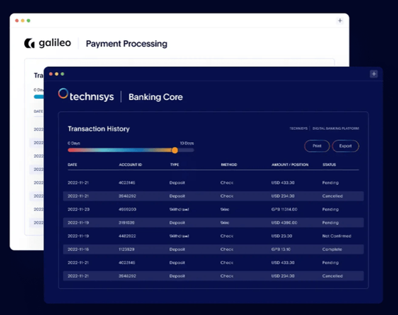Click the "Payment Processing" title in the Galileo window
The image size is (398, 315).
[x=126, y=43]
